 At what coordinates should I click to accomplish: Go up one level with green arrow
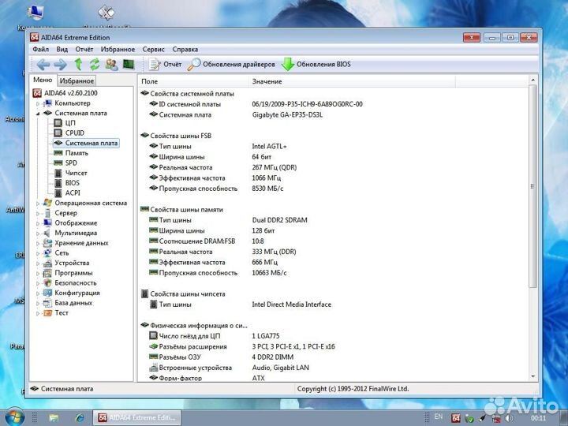click(x=78, y=65)
